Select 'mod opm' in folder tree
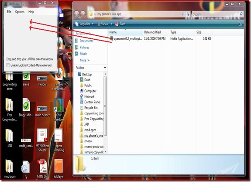 click(88, 130)
